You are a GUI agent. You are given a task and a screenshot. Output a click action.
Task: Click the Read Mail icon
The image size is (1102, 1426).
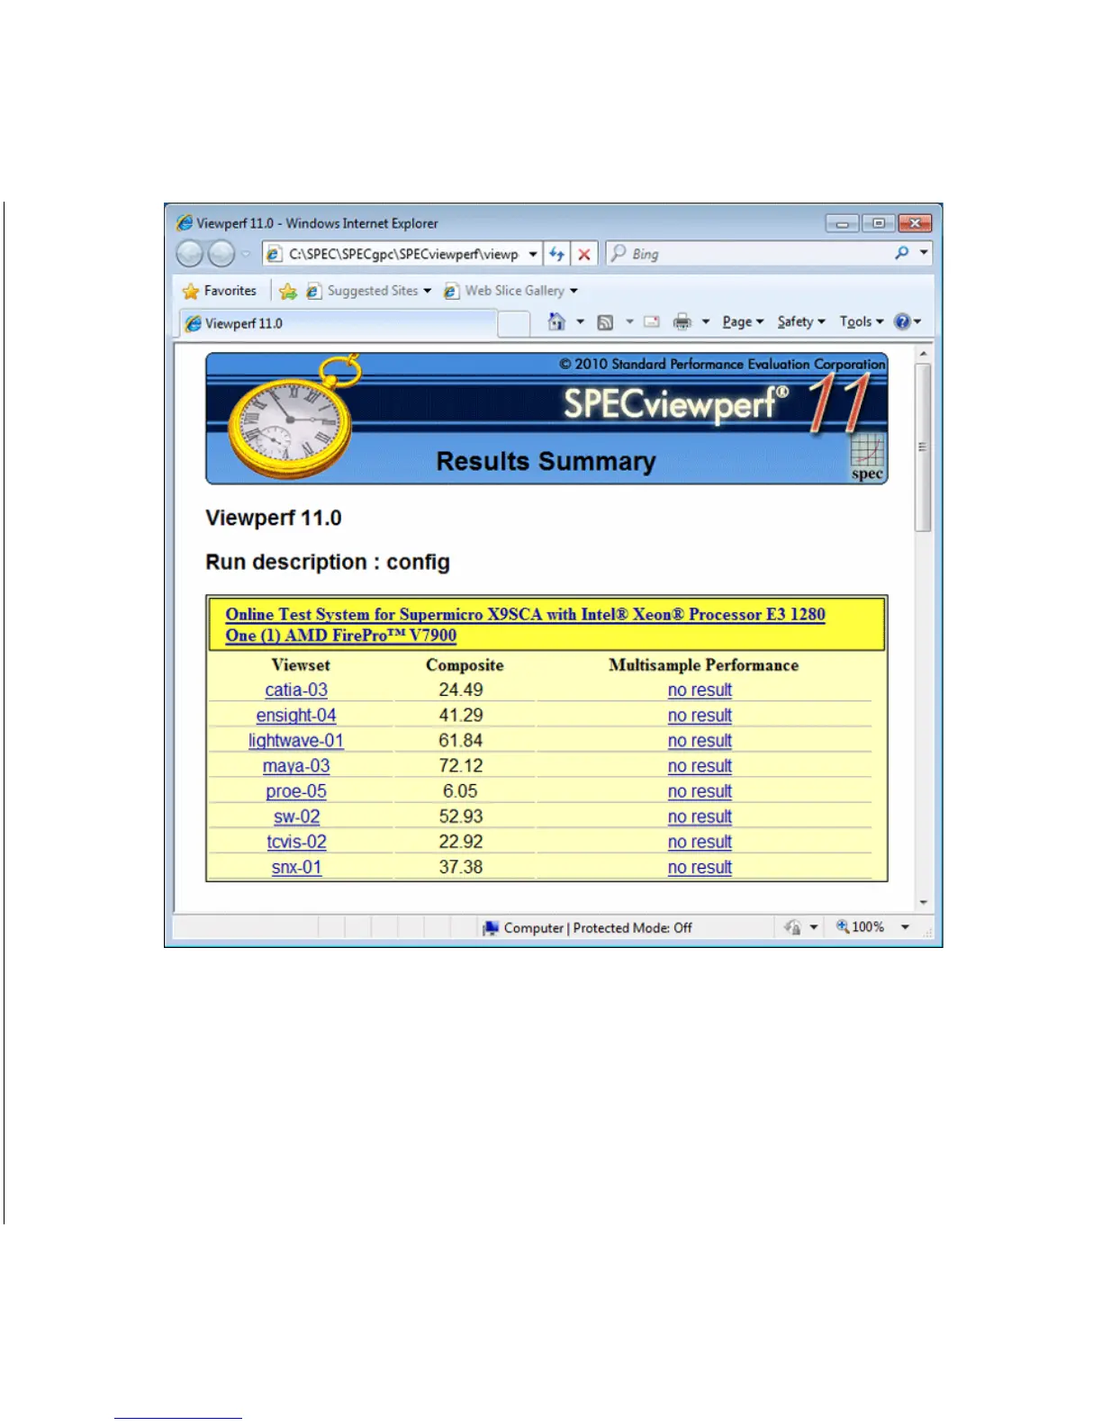[652, 321]
